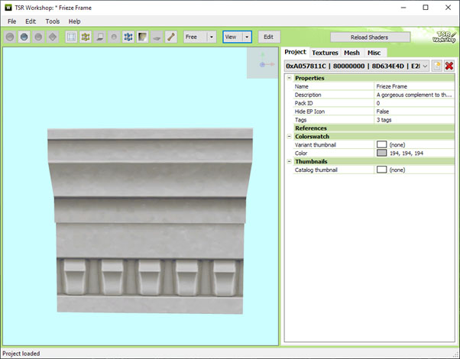The height and width of the screenshot is (359, 460).
Task: Open the View dropdown arrow
Action: tap(247, 37)
